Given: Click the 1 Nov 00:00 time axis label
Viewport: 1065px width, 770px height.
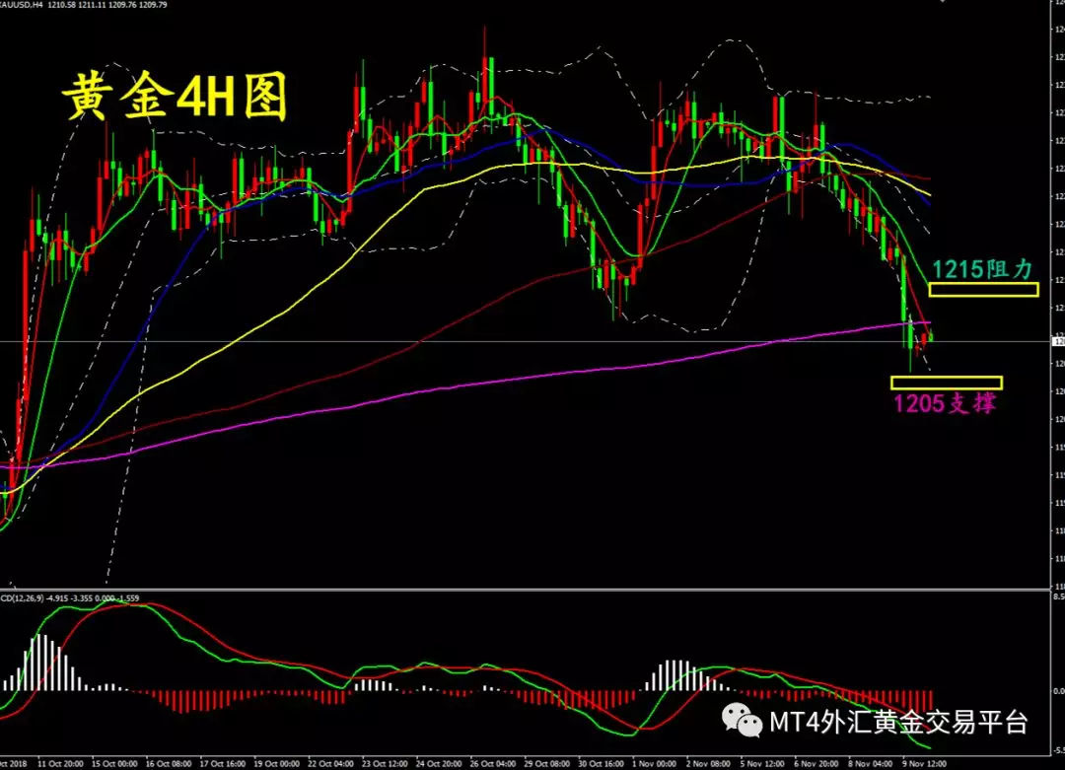Looking at the screenshot, I should [655, 763].
